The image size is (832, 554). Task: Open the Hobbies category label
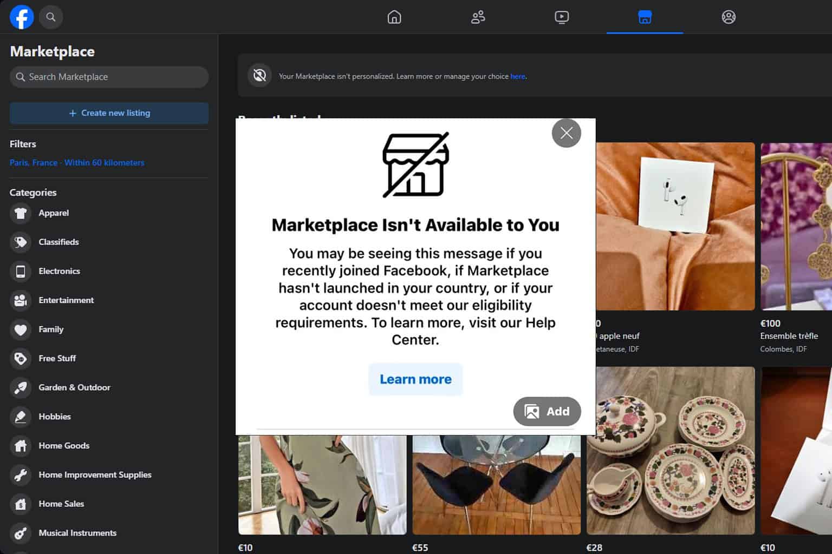pos(55,417)
